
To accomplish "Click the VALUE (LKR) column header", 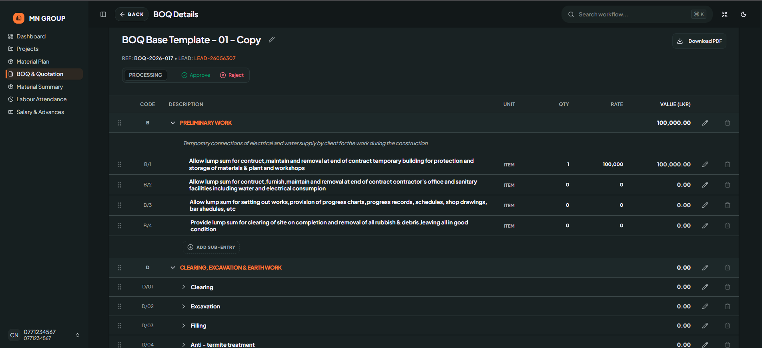I will point(675,104).
